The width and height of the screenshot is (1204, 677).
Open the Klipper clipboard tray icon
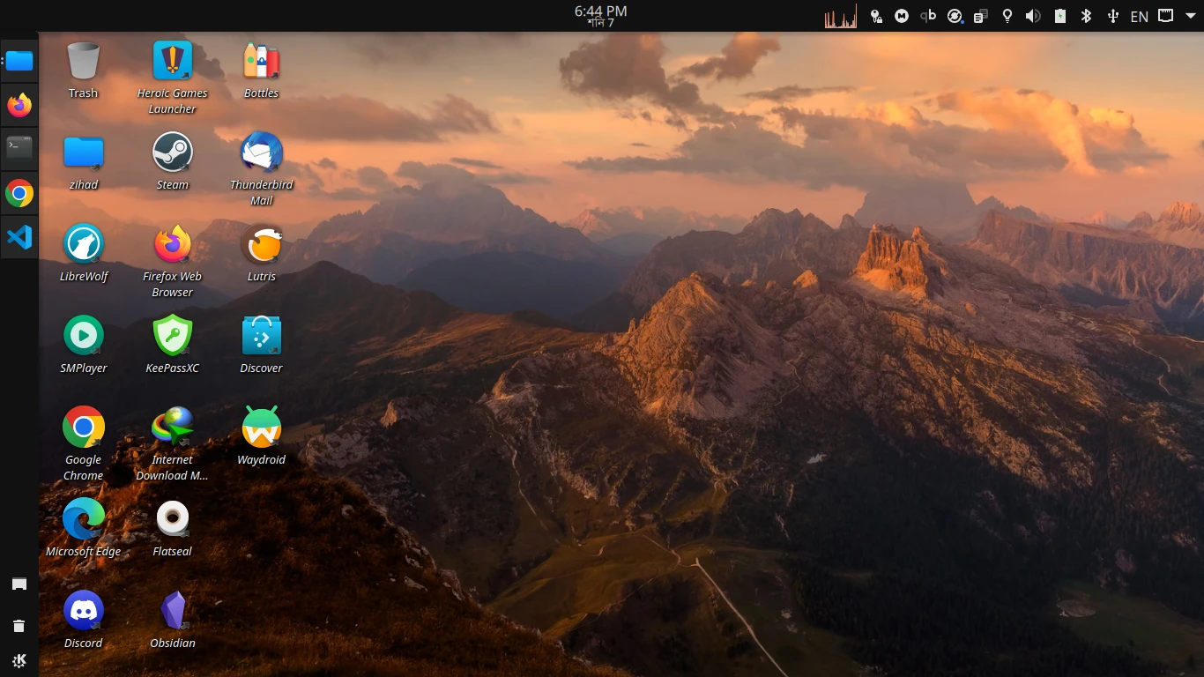pos(980,15)
